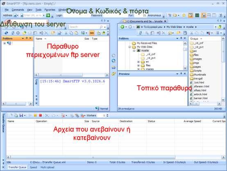Viewport: 227px width, 171px height.
Task: Click the Delete X icon in remote toolbar
Action: (x=46, y=33)
